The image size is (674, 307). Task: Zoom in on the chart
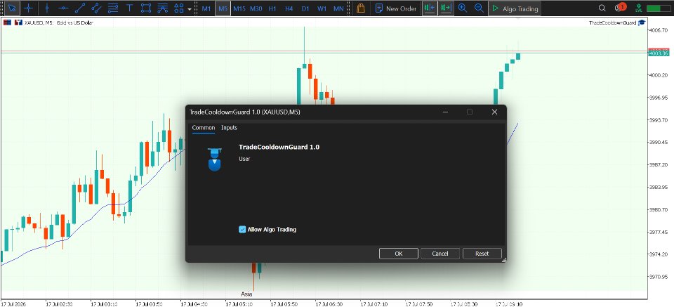(462, 8)
